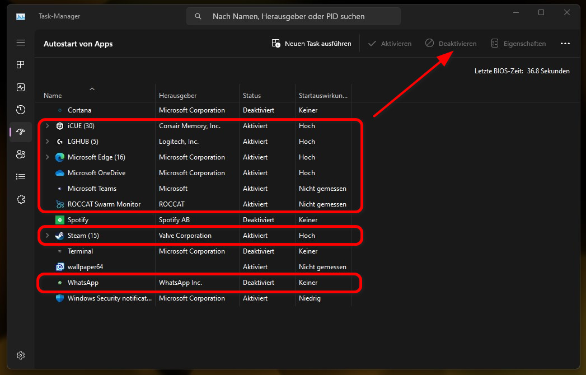The height and width of the screenshot is (375, 586).
Task: Click Cortana's Deaktiviert status cell
Action: coord(258,110)
